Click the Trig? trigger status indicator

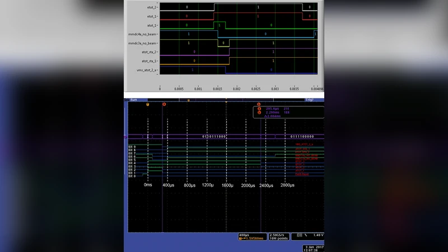click(x=310, y=100)
